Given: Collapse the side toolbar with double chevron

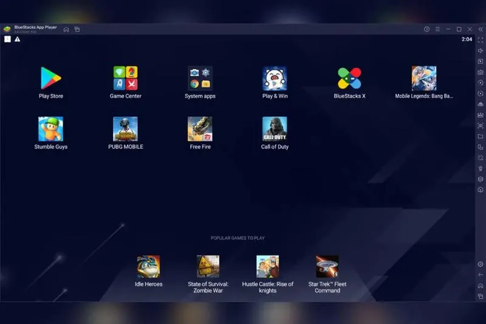Looking at the screenshot, I should point(481,29).
